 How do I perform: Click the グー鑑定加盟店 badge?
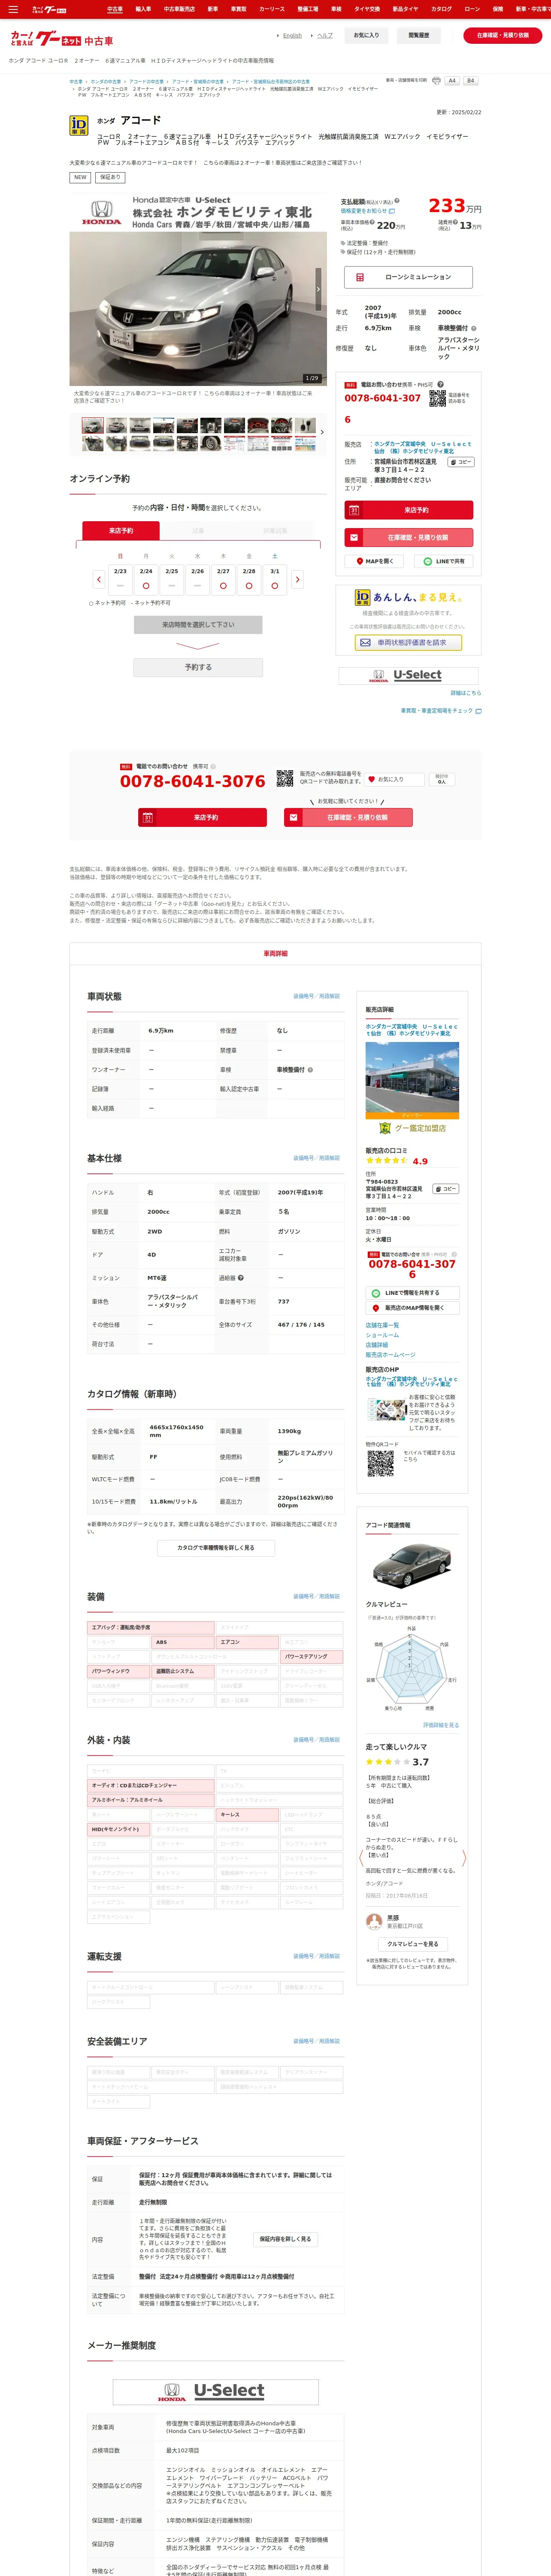412,1128
